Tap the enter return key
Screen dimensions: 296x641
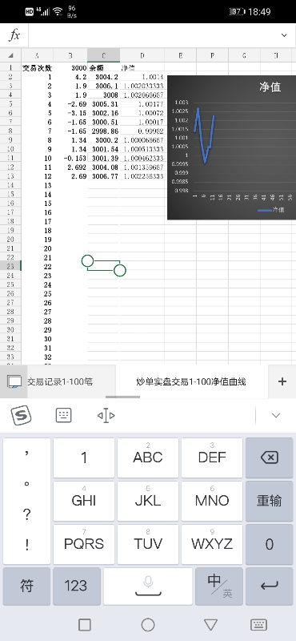pos(269,587)
